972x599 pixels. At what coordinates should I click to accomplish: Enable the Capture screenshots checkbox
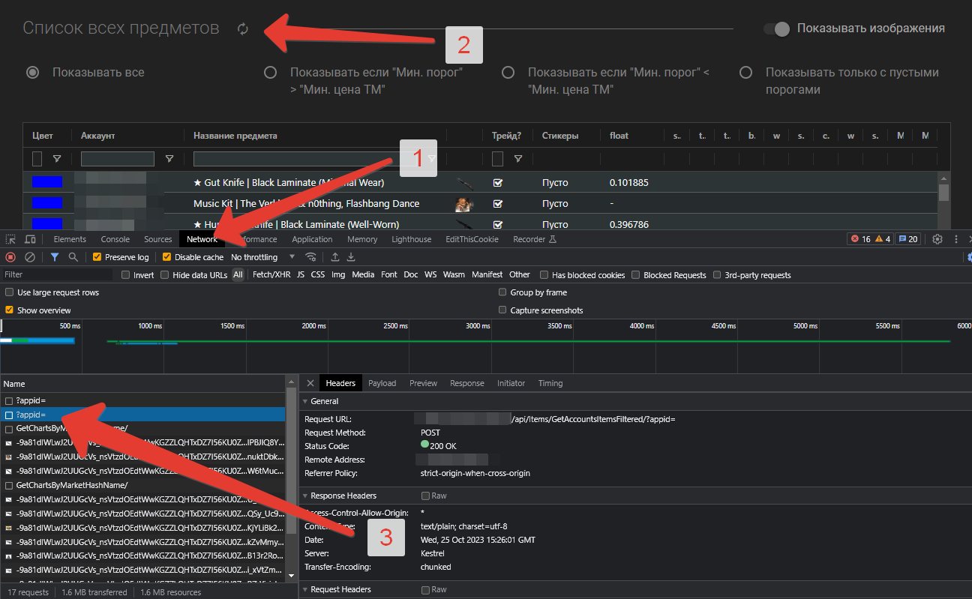click(503, 310)
